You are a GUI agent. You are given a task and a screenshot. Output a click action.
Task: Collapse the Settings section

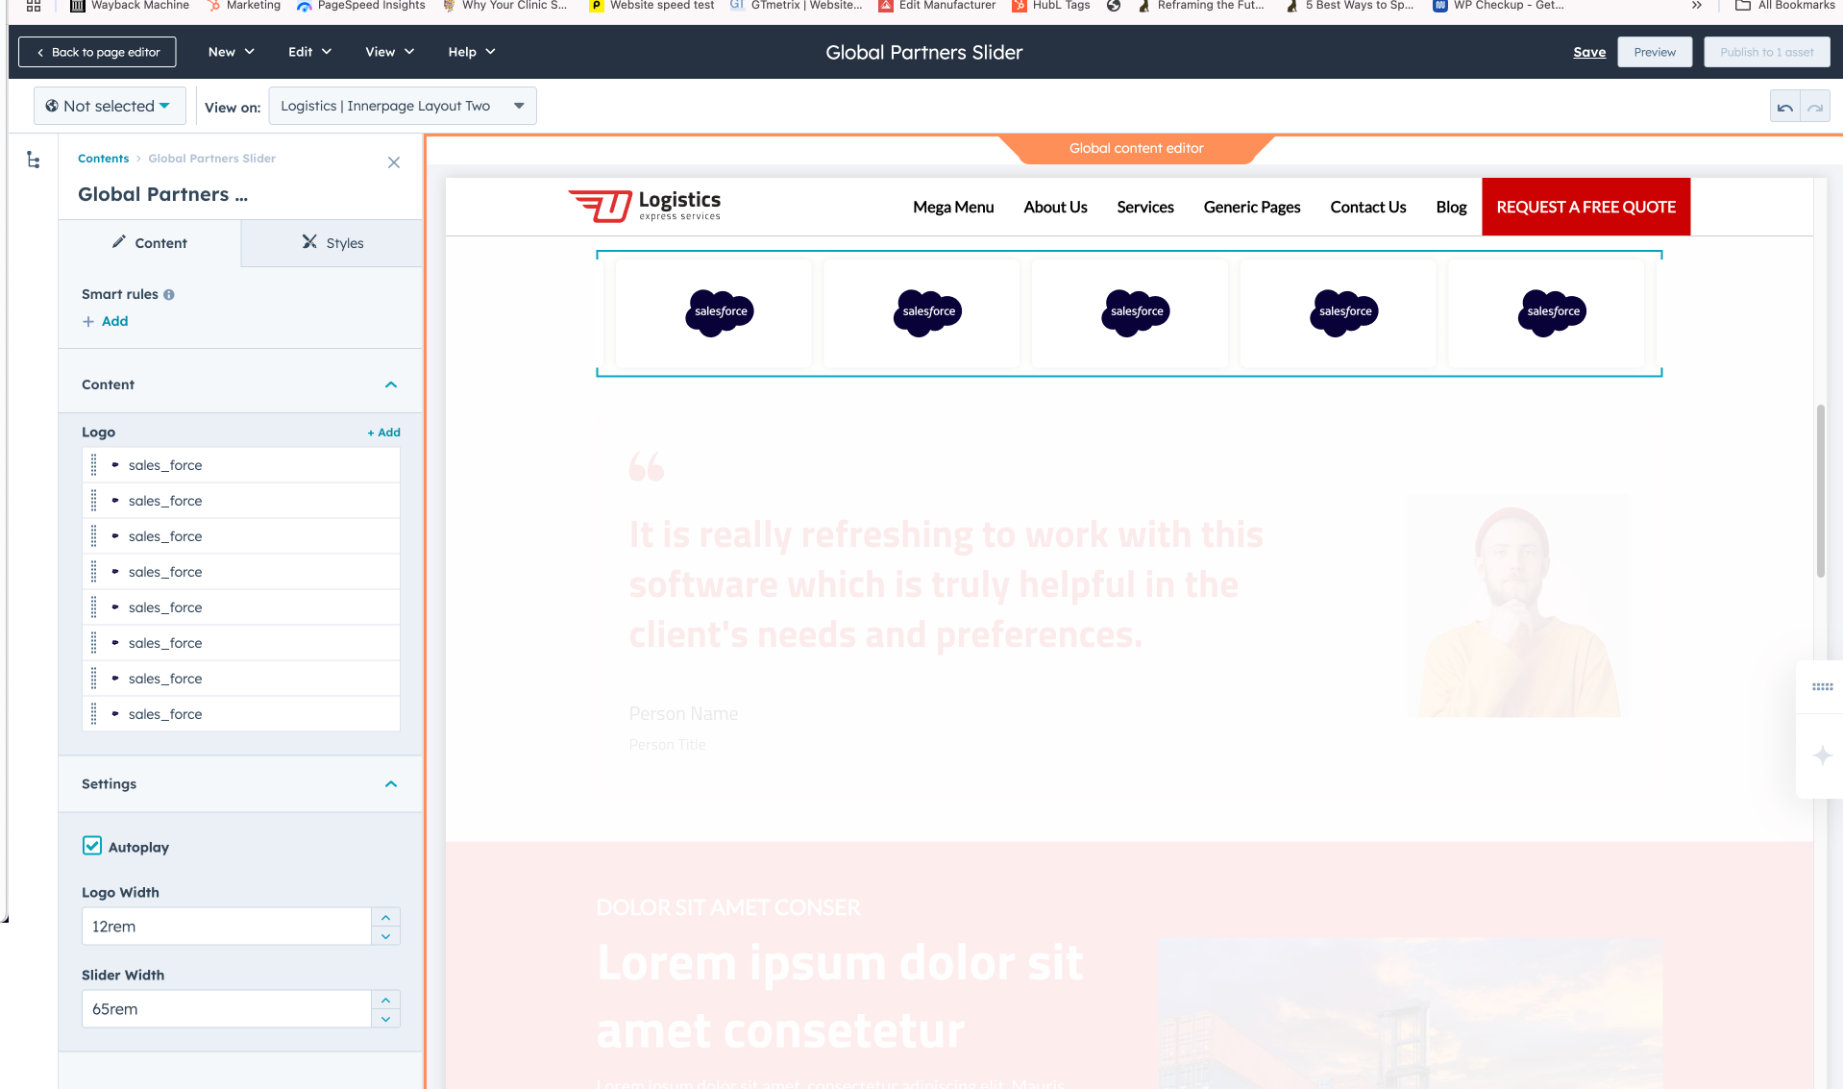click(390, 784)
